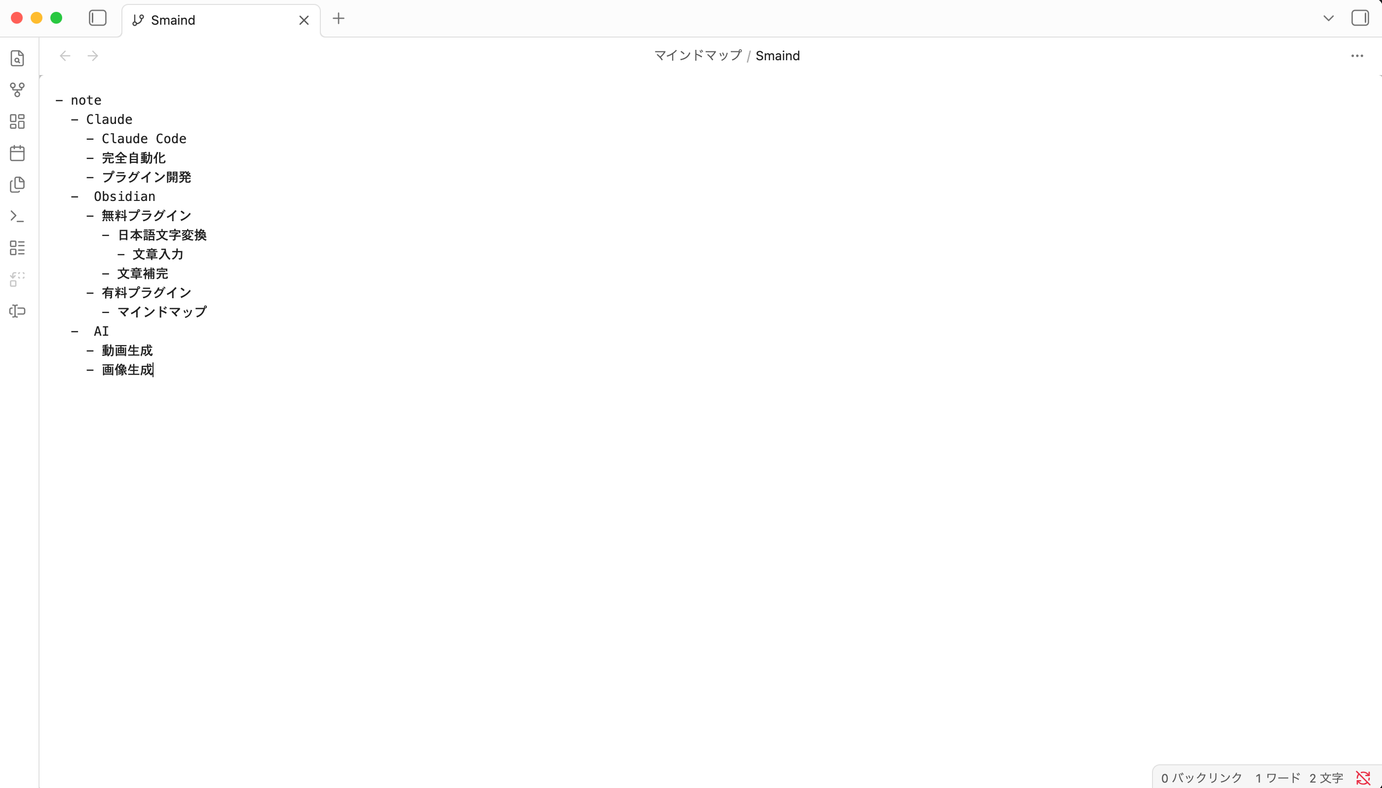Toggle the right sidebar panel icon
This screenshot has height=788, width=1382.
[1359, 18]
